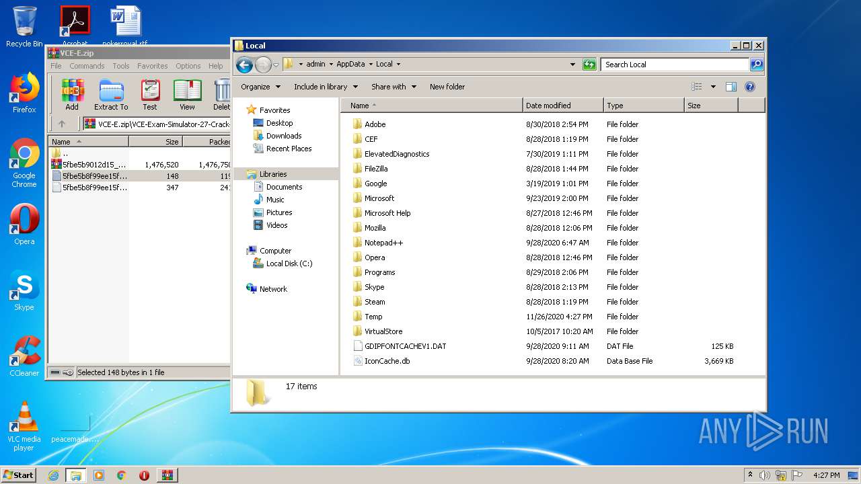The height and width of the screenshot is (484, 861).
Task: Expand the address bar history dropdown
Action: [572, 65]
